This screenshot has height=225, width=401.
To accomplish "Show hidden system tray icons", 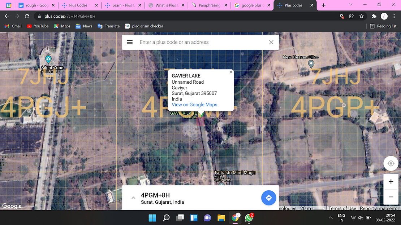I will 331,217.
